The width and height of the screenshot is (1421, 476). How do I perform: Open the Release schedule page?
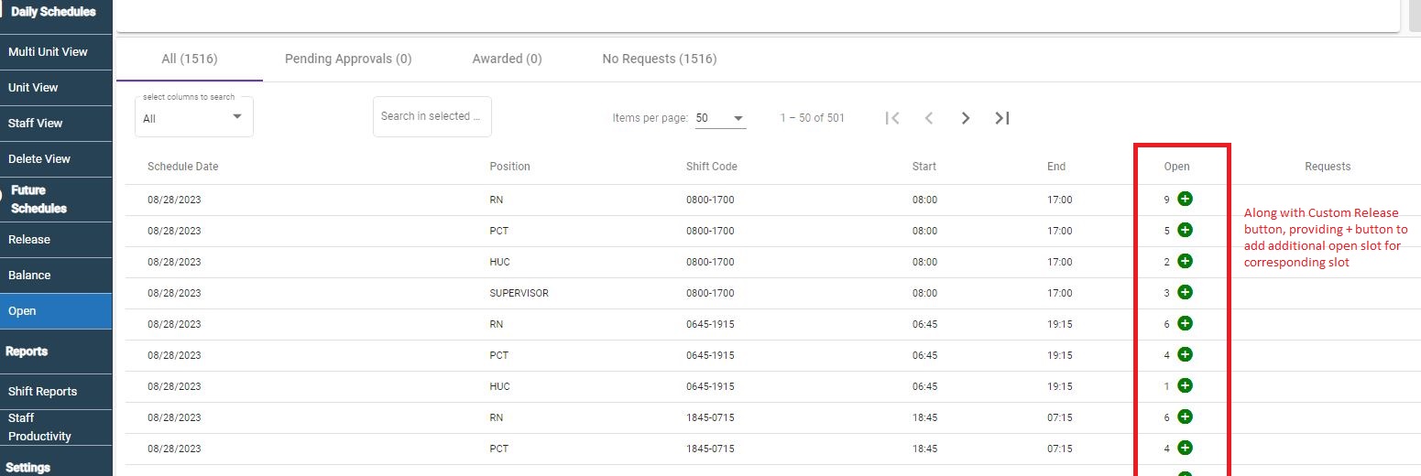coord(29,240)
